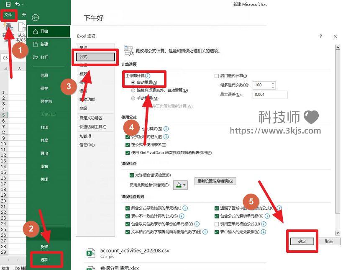Toggle 包含公式的解锁单元格 checkbox
This screenshot has width=343, height=270.
[217, 216]
